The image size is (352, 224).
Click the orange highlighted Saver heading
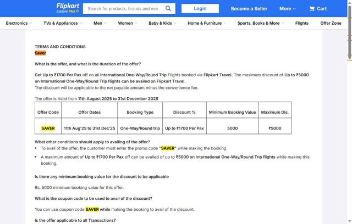40,53
